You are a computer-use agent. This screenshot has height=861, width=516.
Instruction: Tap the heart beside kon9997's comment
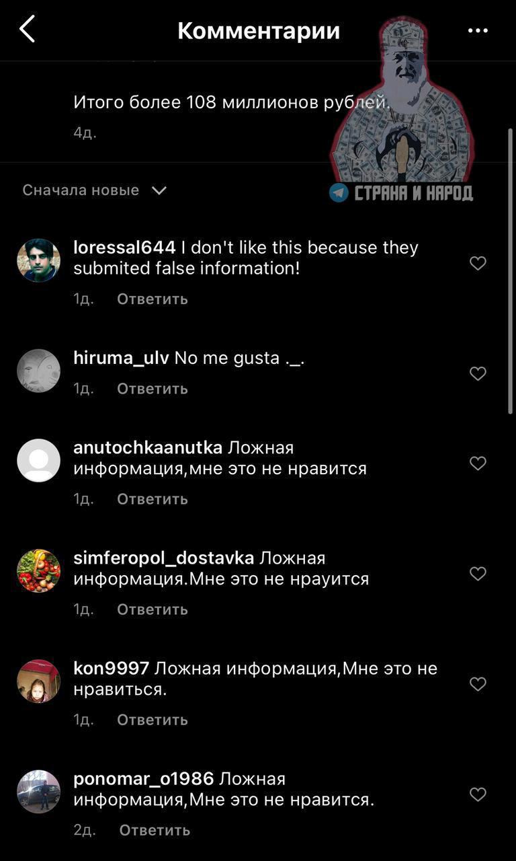pos(478,684)
